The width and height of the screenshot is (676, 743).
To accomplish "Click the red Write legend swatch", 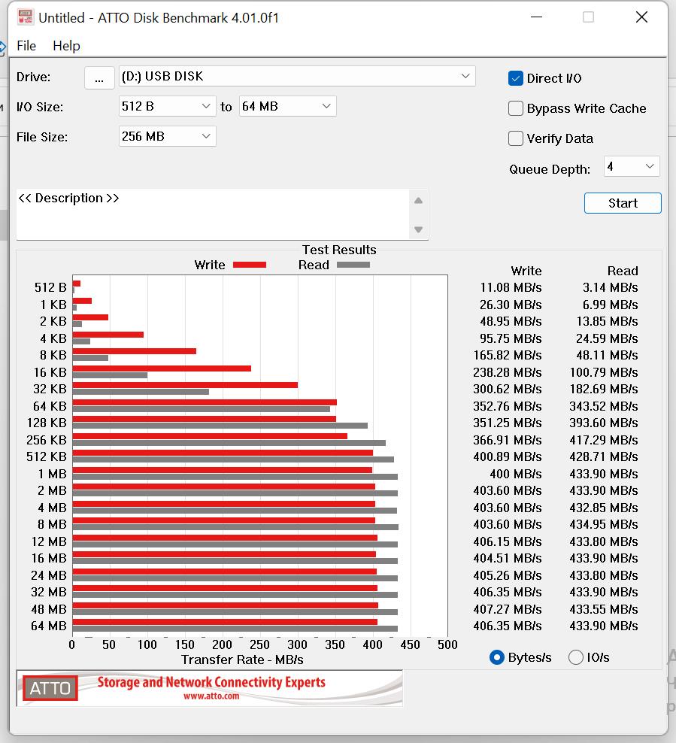I will point(250,265).
